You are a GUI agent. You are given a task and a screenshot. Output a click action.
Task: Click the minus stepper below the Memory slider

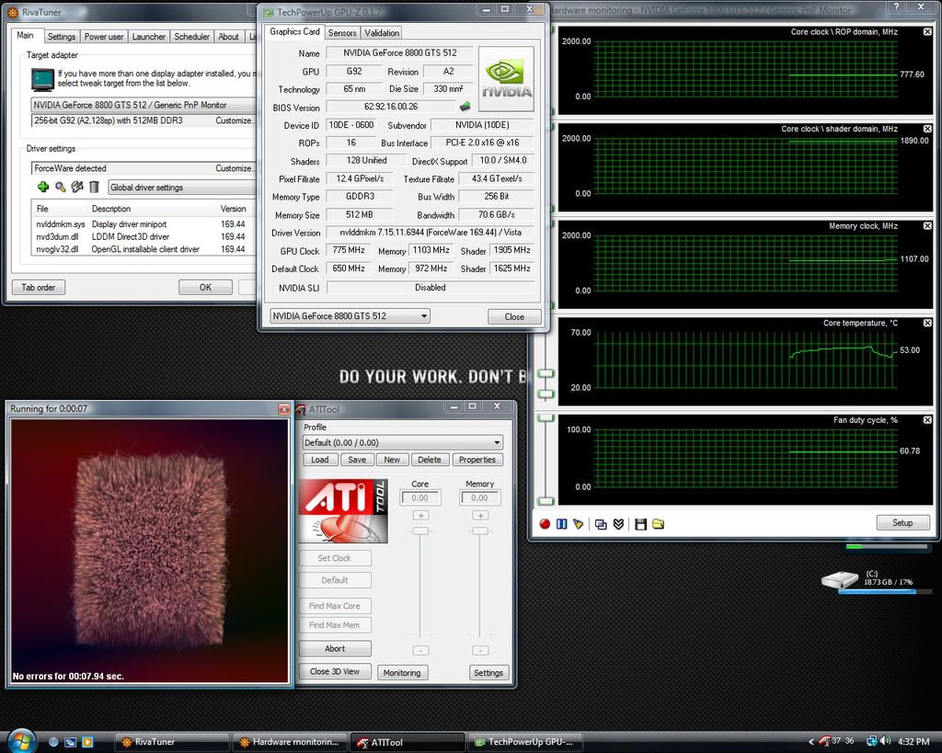(480, 650)
